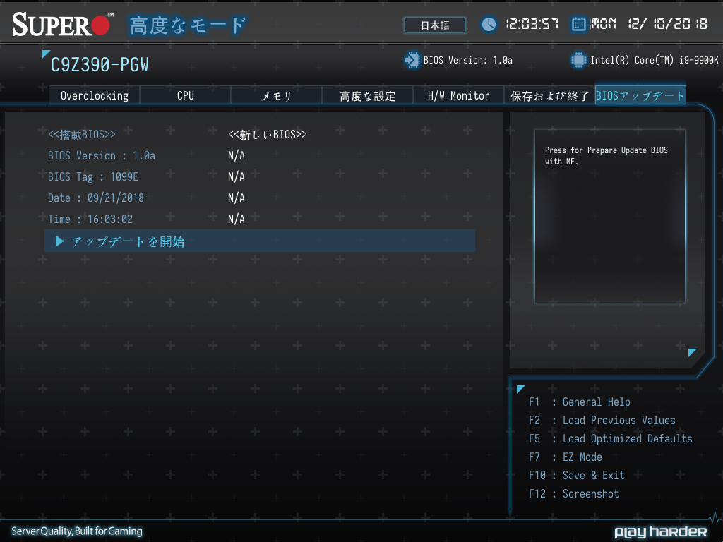Viewport: 723px width, 542px height.
Task: Click the calendar icon beside the date
Action: click(578, 24)
